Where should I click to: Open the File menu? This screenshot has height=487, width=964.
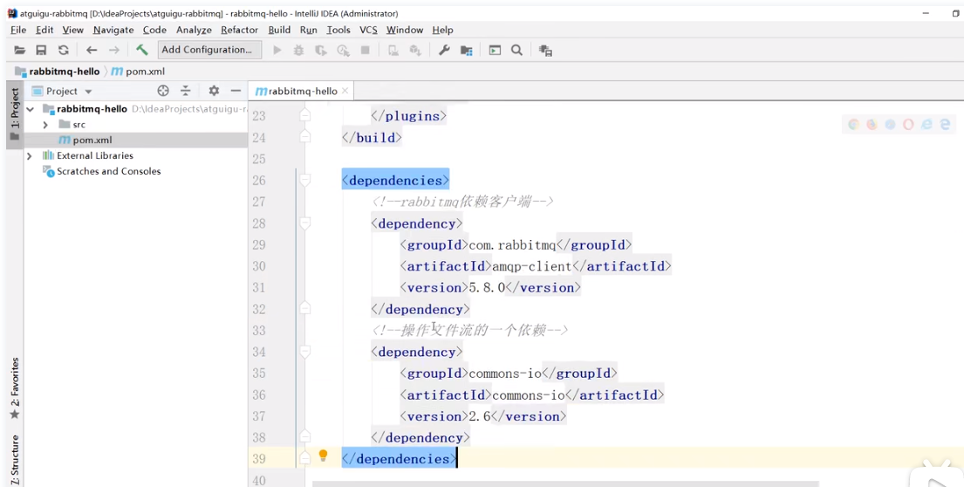(18, 30)
